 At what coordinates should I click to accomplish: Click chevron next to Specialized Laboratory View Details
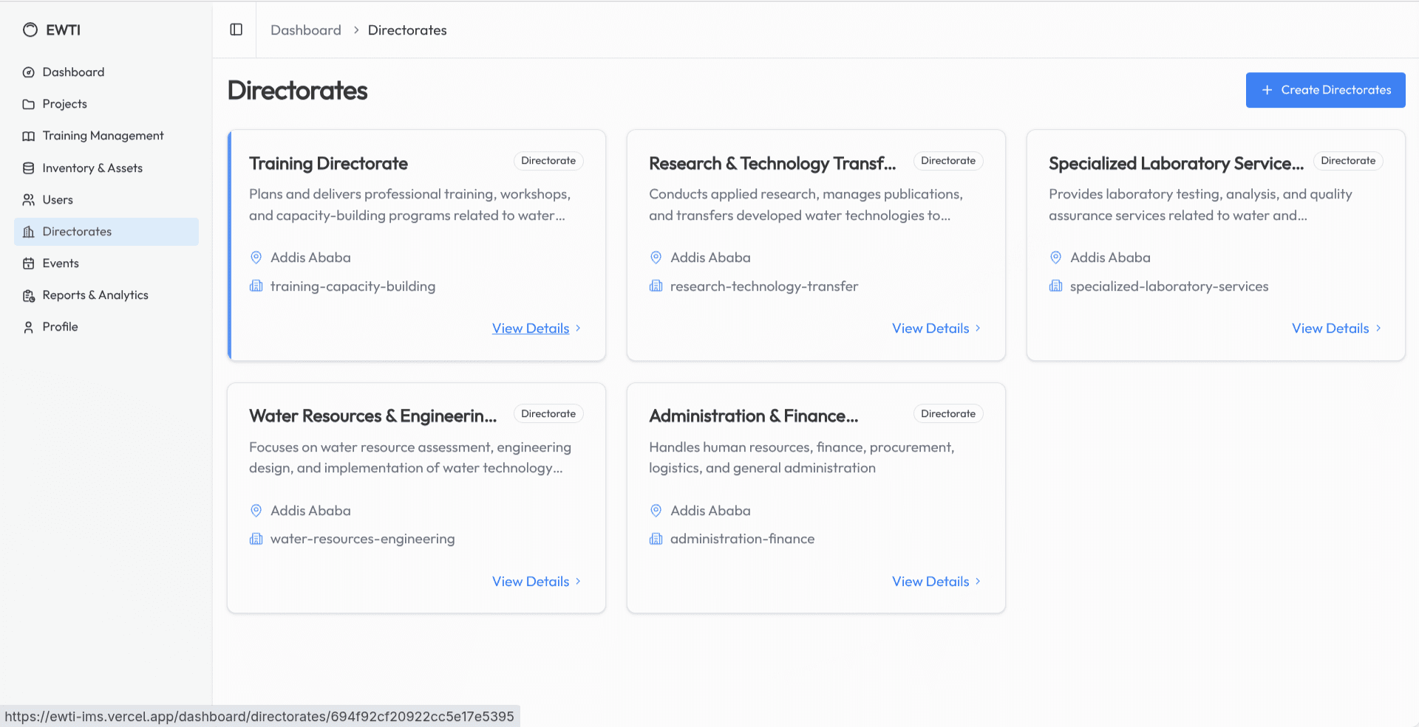(x=1378, y=328)
